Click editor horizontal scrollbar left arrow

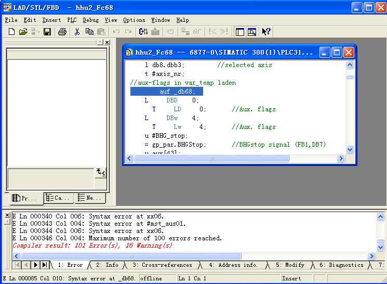(129, 159)
